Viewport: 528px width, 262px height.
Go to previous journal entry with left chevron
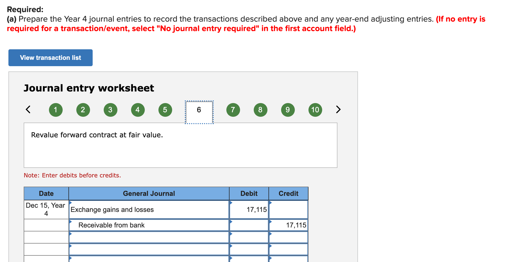point(28,109)
